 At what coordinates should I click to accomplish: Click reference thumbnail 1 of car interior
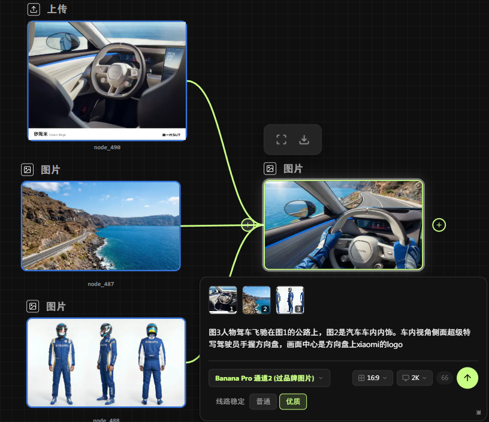223,300
